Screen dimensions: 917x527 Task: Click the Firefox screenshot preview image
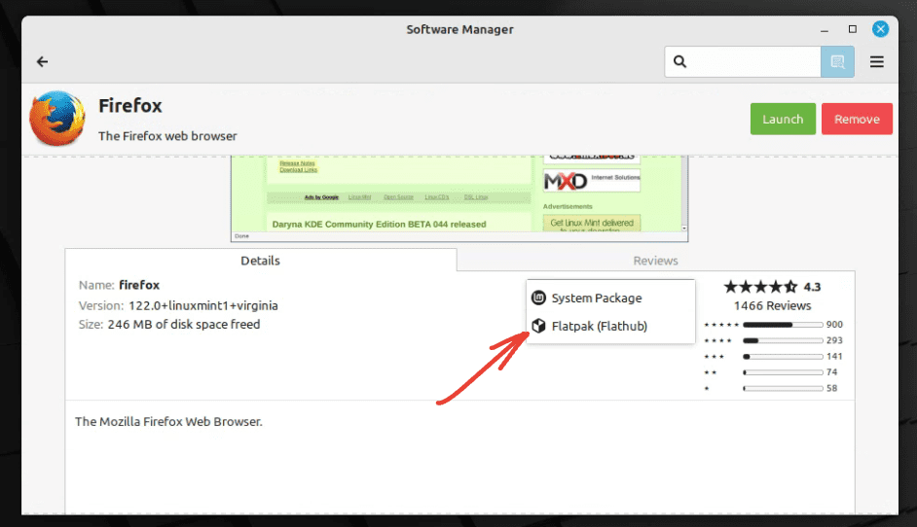459,198
